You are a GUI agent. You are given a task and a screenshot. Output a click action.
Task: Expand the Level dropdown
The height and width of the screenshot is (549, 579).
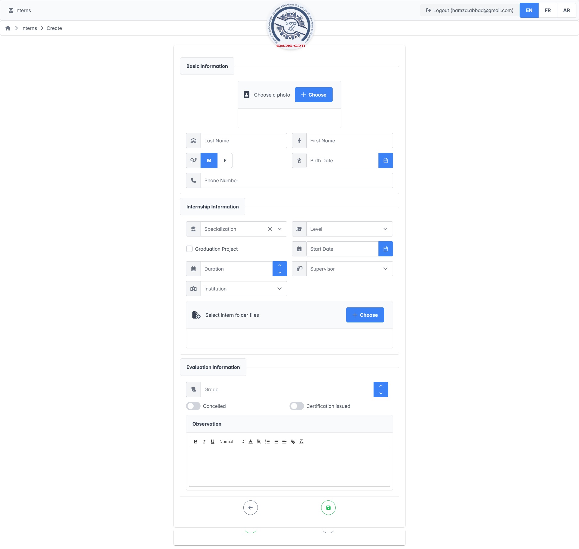tap(385, 229)
